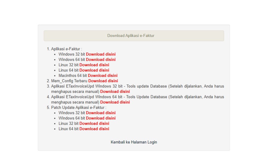
Task: Download ETaxInvoiceUpd Windows 32 bit tool
Action: tap(115, 91)
